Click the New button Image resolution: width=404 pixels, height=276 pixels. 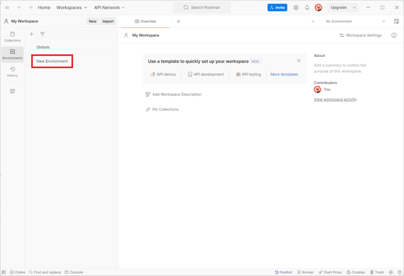92,21
